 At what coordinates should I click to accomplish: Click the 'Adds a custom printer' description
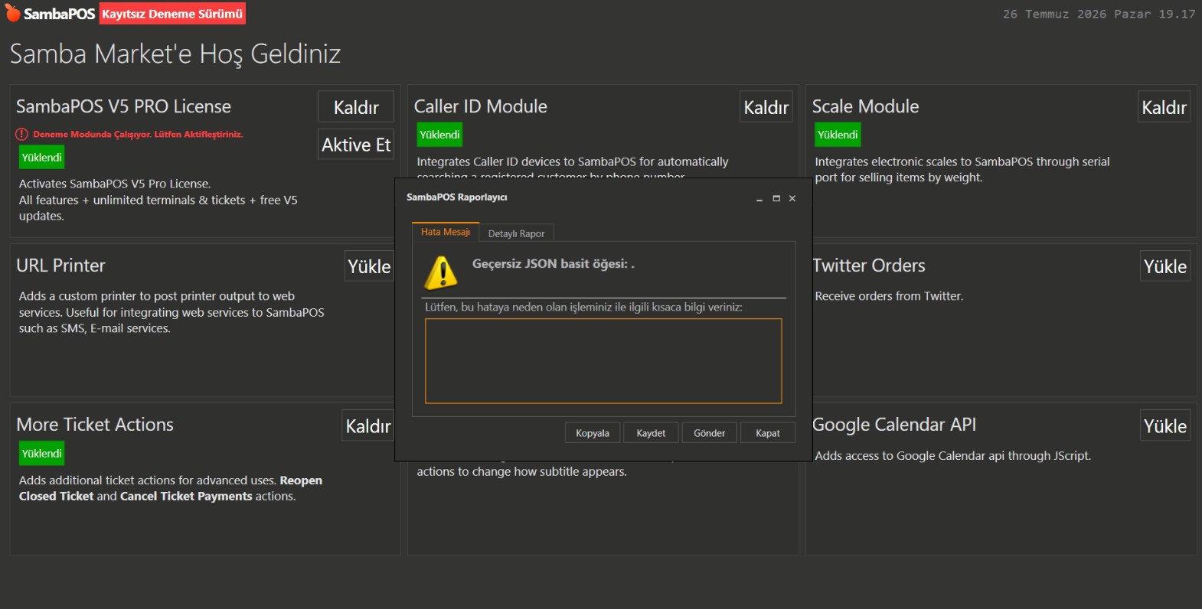click(171, 312)
